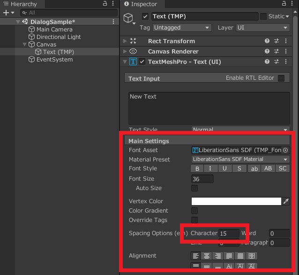
Task: Click the Character spacing field
Action: (x=229, y=233)
